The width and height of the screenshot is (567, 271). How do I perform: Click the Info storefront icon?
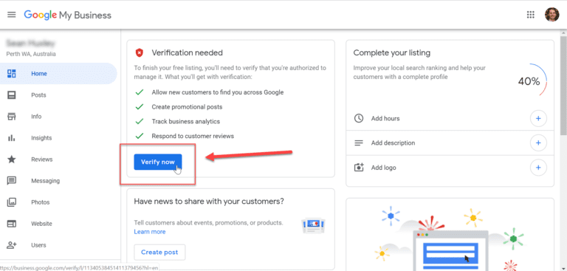[x=12, y=117]
